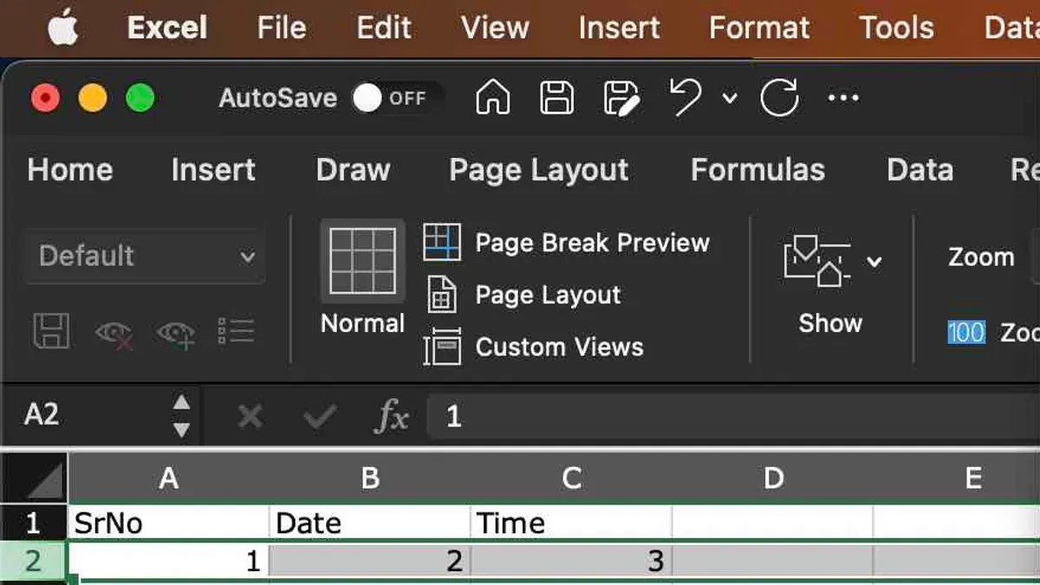Select Page Break Preview label
Screen dimensions: 1040x585
point(593,243)
